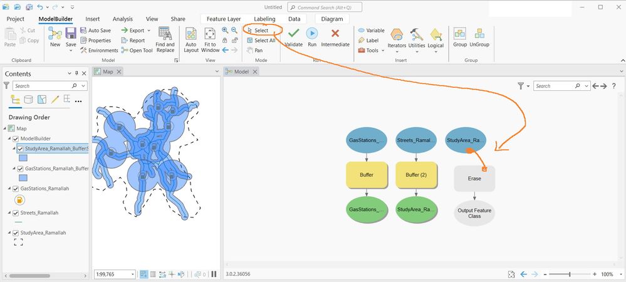Switch to the Analysis ribbon tab
The image size is (626, 282).
point(123,19)
